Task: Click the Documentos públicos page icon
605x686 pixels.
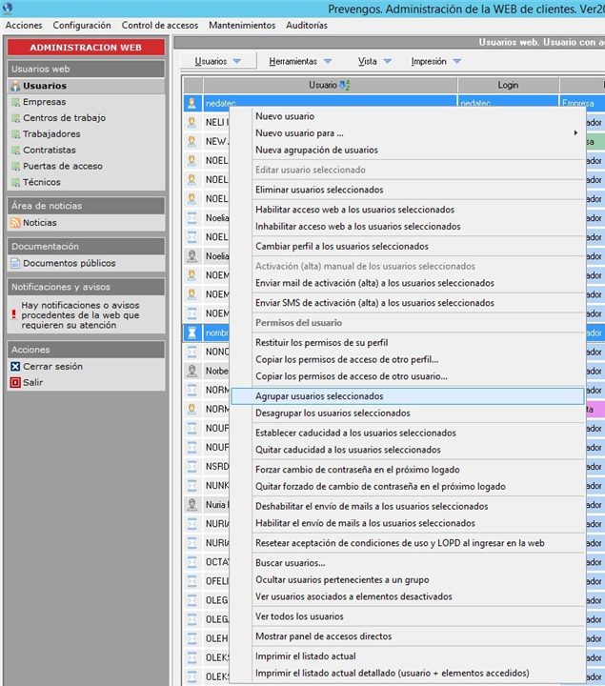Action: pos(15,263)
